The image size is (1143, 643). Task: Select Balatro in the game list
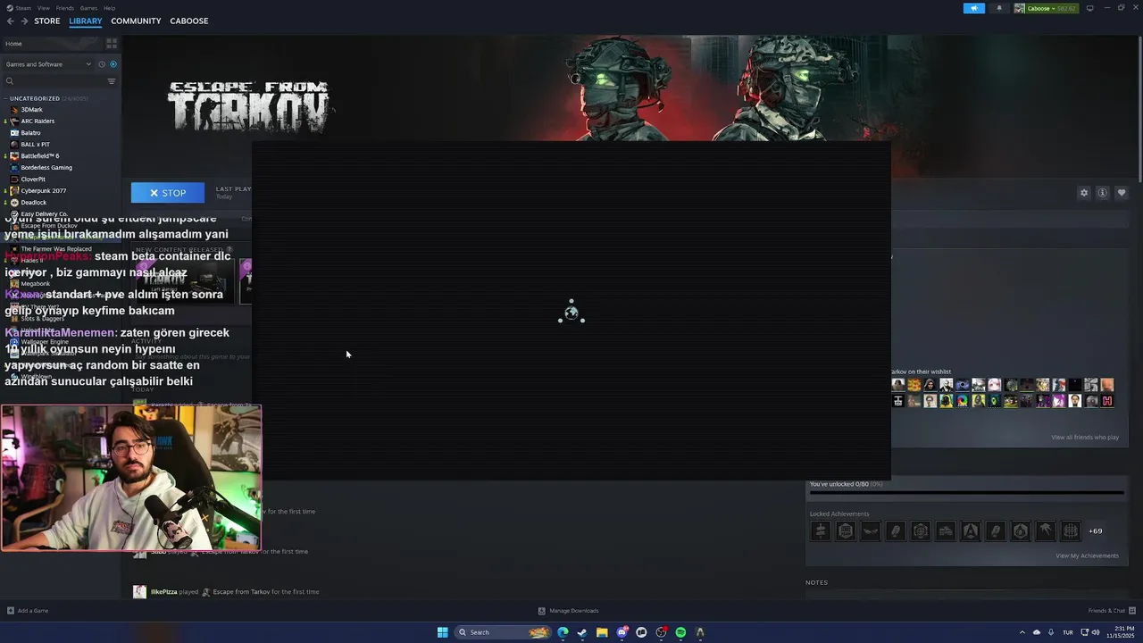[30, 133]
